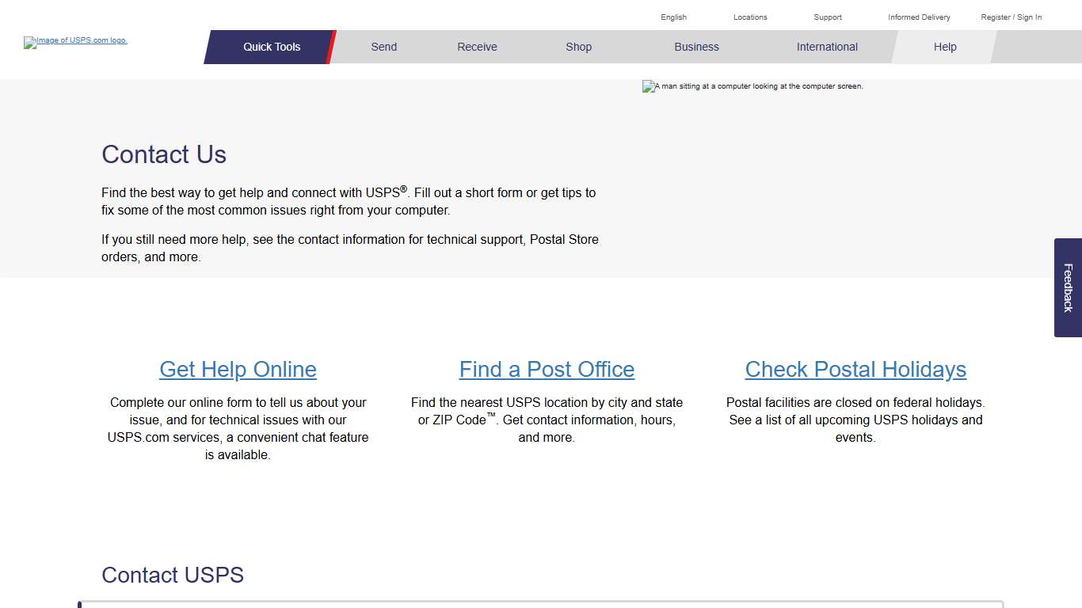The height and width of the screenshot is (608, 1082).
Task: Switch to the Send tab
Action: [x=383, y=47]
